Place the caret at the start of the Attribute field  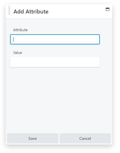click(13, 39)
